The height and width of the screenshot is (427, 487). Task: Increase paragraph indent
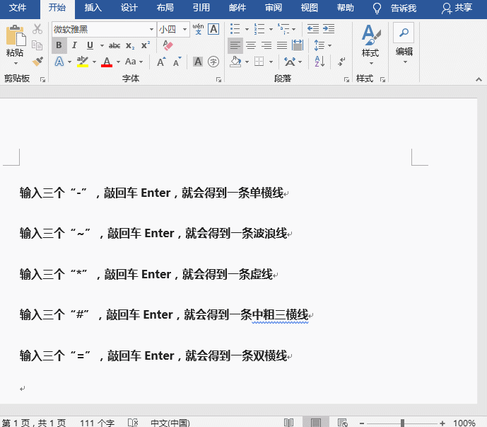(329, 29)
